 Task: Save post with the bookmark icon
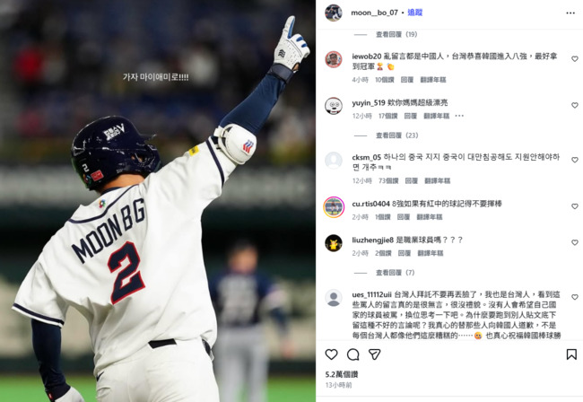571,354
